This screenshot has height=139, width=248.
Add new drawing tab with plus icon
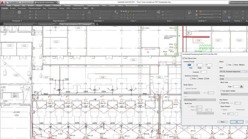click(x=97, y=24)
